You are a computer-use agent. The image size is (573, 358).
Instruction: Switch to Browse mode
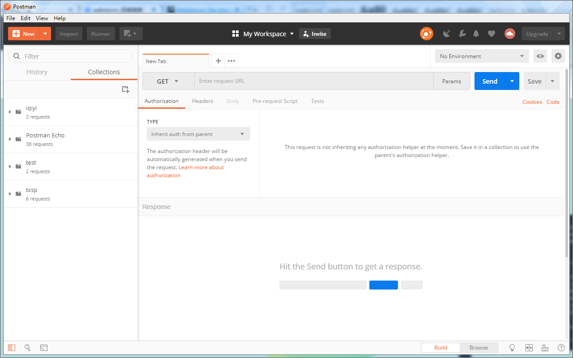479,348
